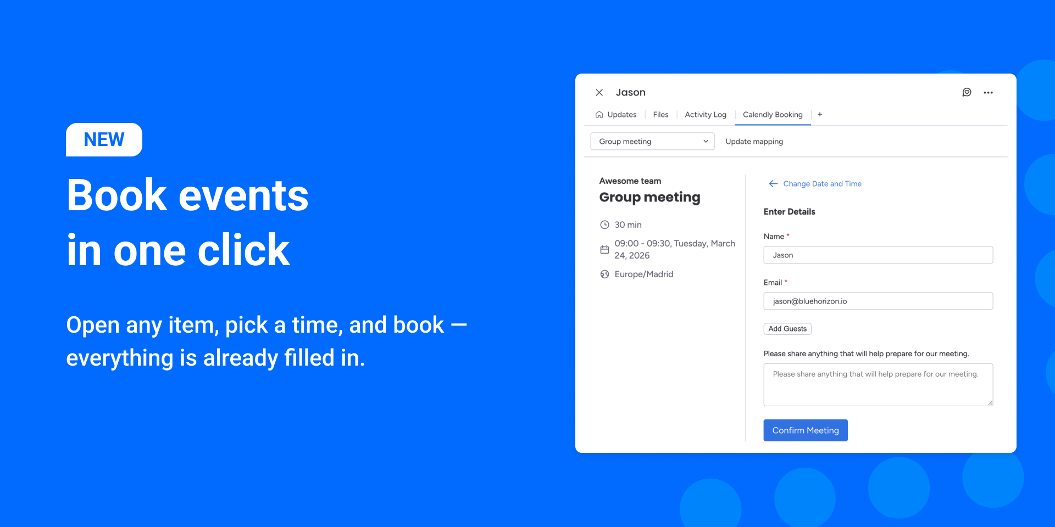Click the clock icon next to 30 min
This screenshot has height=527, width=1055.
point(604,225)
